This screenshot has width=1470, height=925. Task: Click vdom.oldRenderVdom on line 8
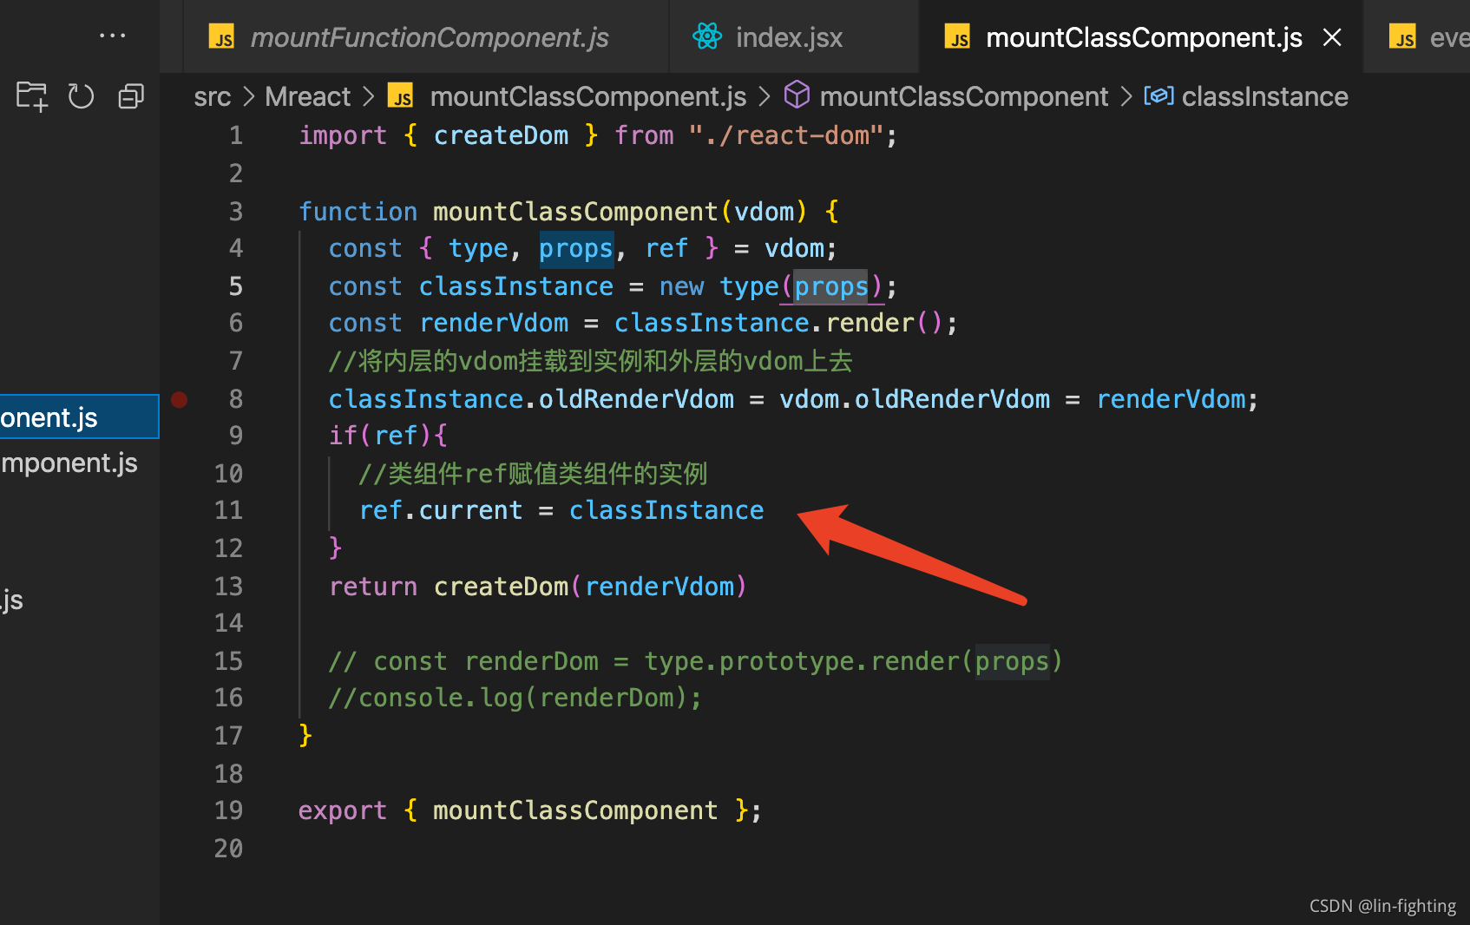click(x=915, y=399)
